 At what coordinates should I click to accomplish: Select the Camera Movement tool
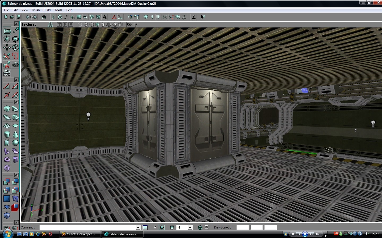(x=7, y=31)
